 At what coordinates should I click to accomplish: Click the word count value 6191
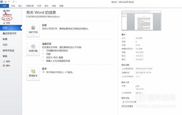click(x=138, y=45)
